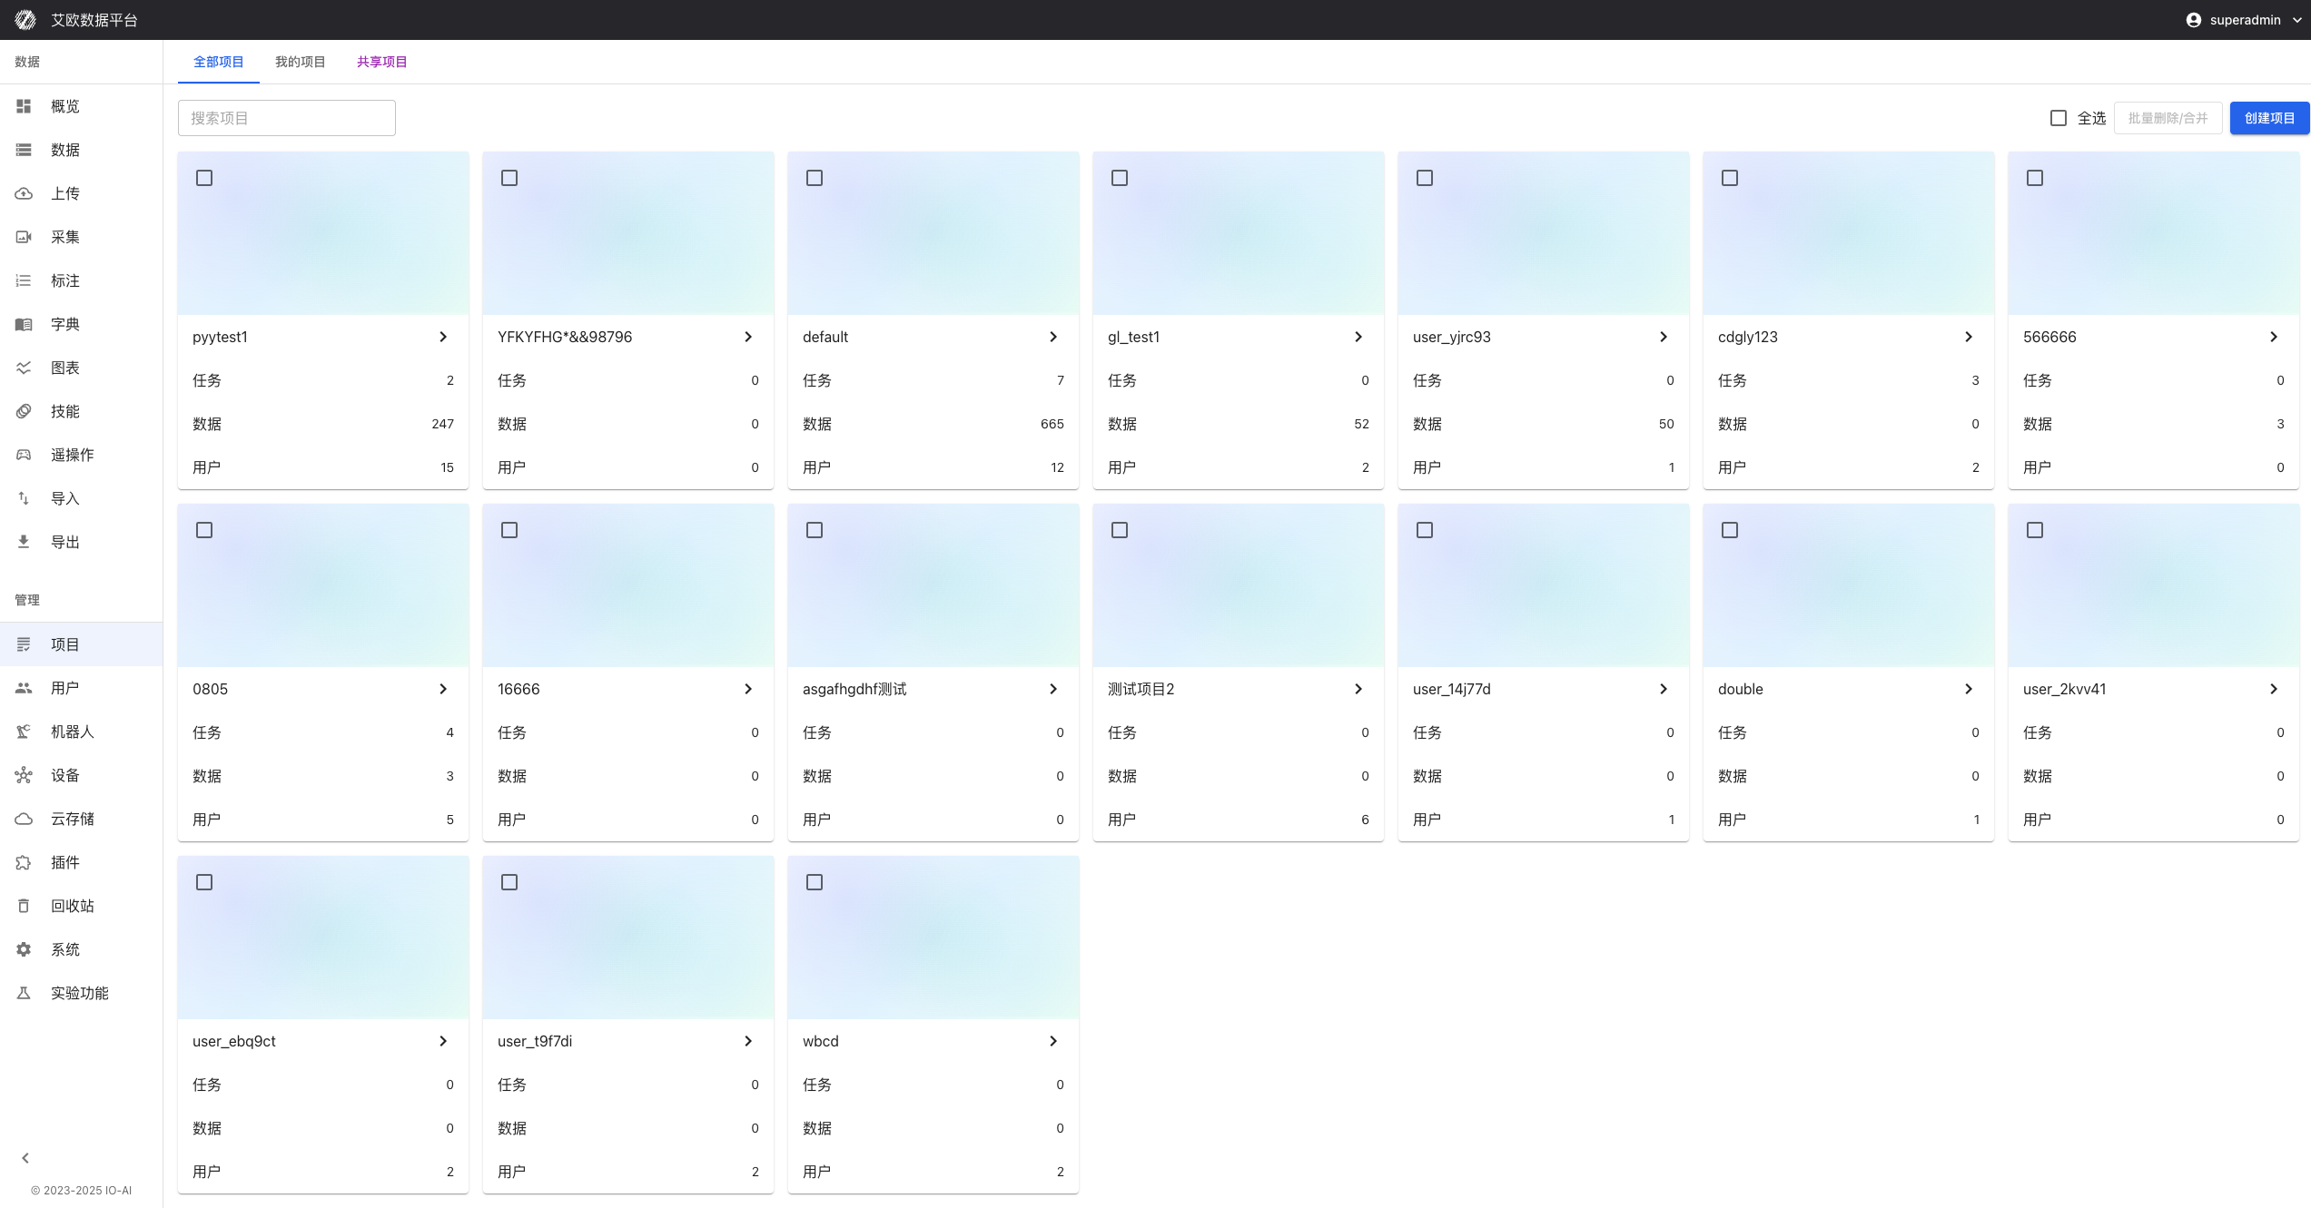
Task: Collapse the sidebar with left chevron
Action: click(x=25, y=1158)
